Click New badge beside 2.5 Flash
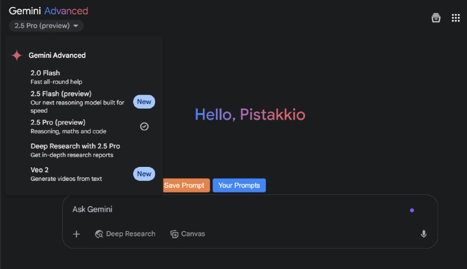This screenshot has width=467, height=269. 144,102
